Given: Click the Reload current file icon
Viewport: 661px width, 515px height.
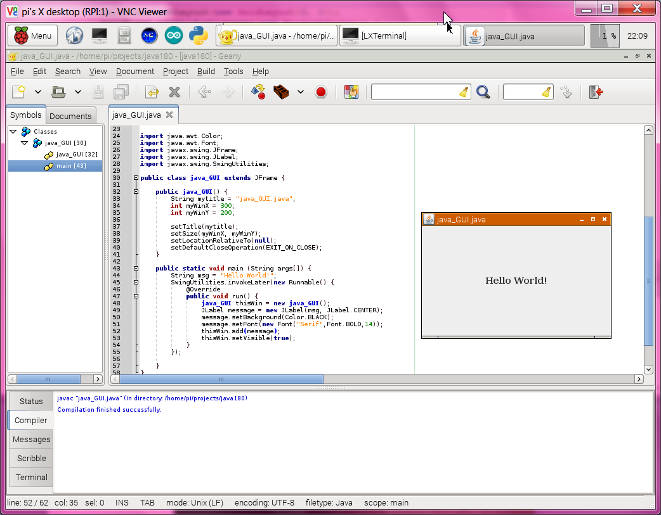Looking at the screenshot, I should (151, 92).
